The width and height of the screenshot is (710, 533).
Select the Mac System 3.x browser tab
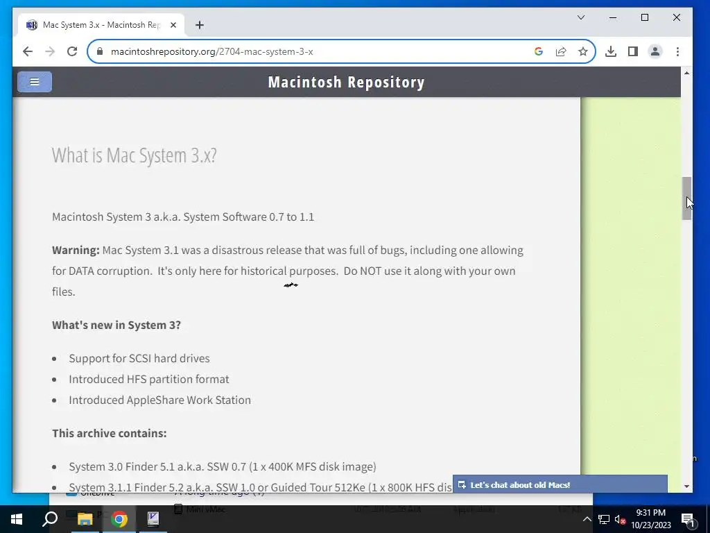click(x=101, y=25)
